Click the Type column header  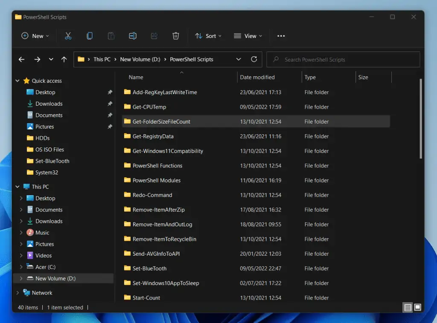[329, 77]
